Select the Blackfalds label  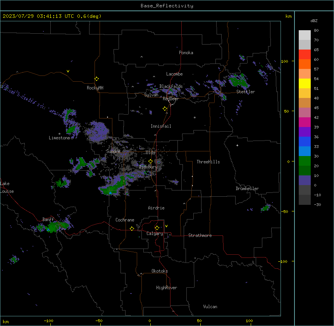pos(171,86)
